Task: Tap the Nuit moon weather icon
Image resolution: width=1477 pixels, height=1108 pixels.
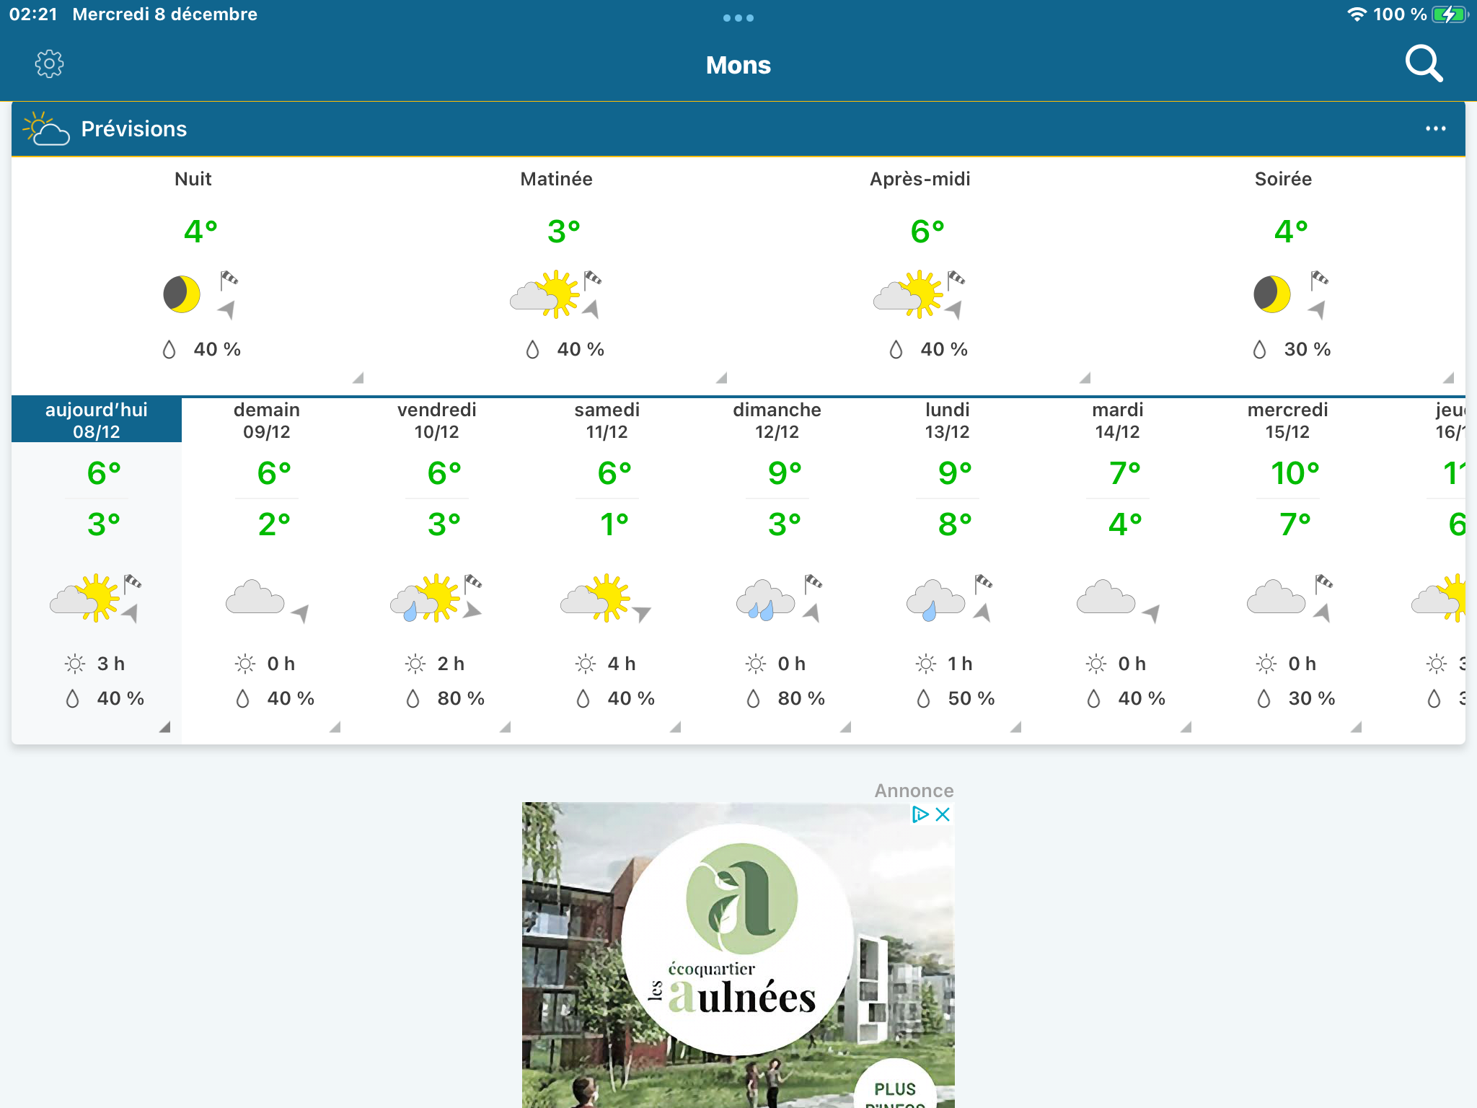Action: click(x=182, y=294)
